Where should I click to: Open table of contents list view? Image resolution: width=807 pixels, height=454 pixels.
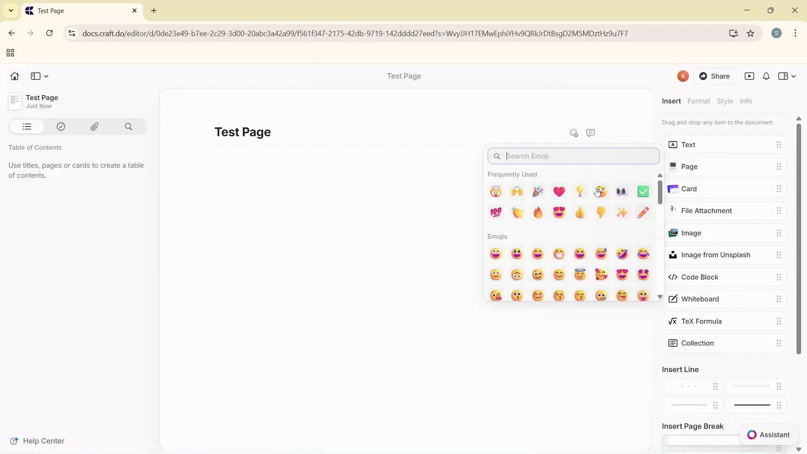click(26, 127)
